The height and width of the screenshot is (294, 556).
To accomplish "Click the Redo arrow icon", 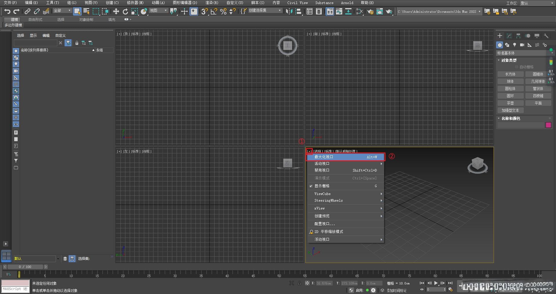I will tap(17, 11).
